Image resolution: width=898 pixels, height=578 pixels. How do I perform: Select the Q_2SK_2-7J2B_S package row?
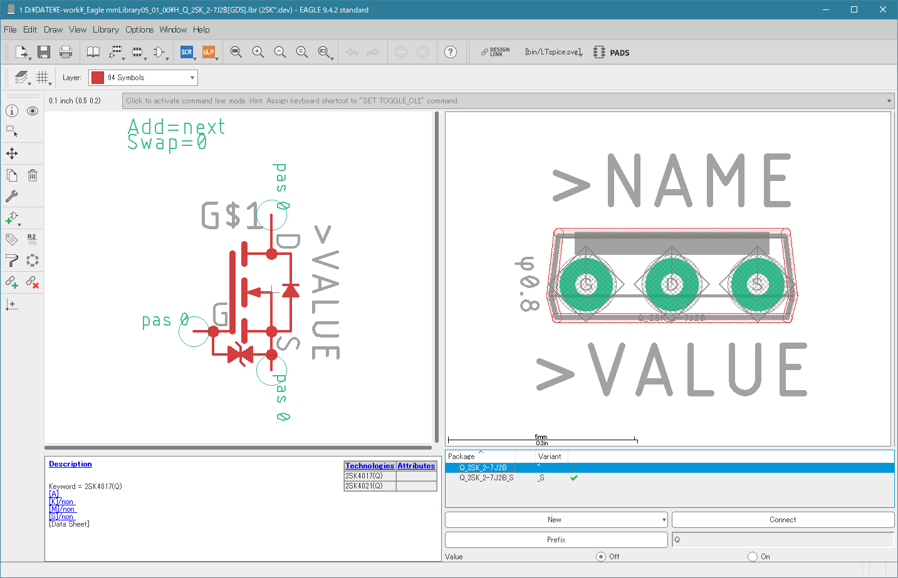coord(486,478)
